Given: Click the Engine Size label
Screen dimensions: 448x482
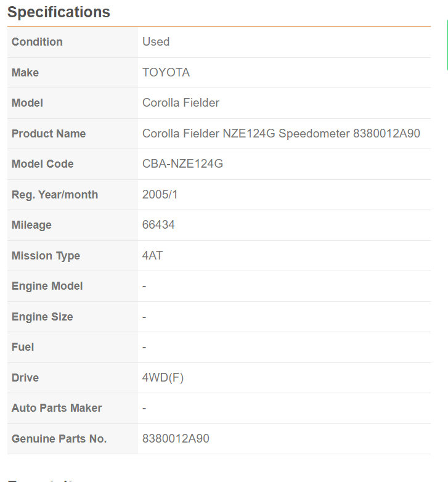Looking at the screenshot, I should pos(42,317).
